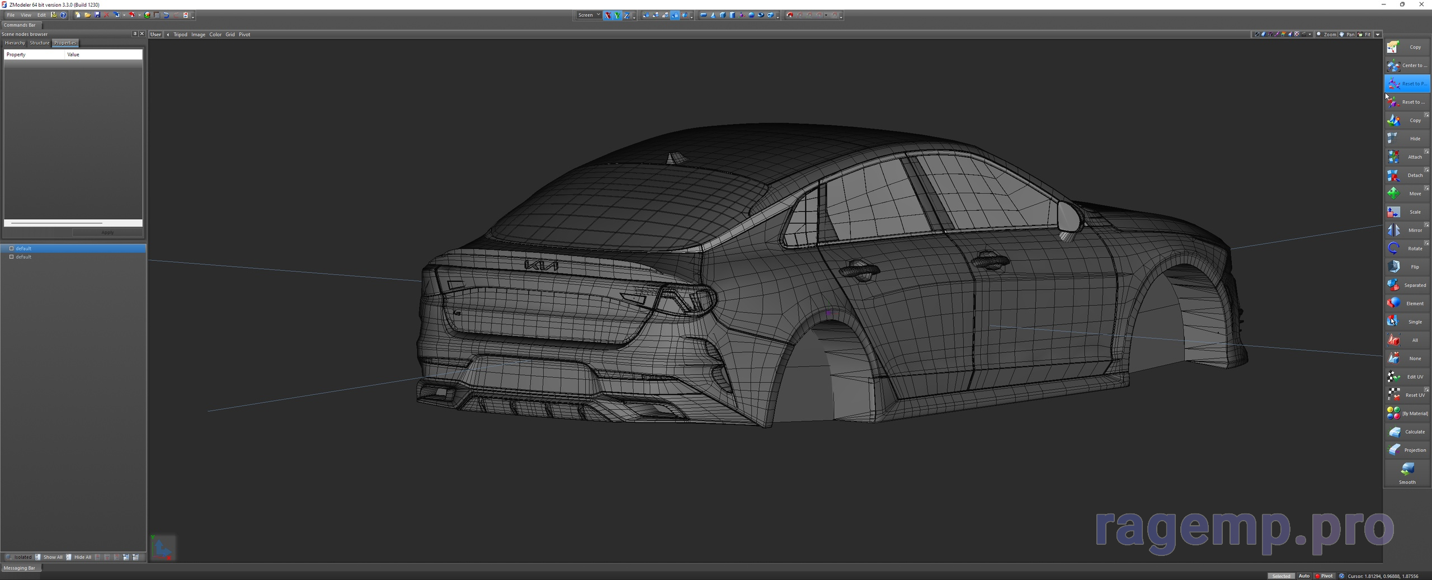Image resolution: width=1432 pixels, height=580 pixels.
Task: Select the Move tool
Action: (x=1407, y=194)
